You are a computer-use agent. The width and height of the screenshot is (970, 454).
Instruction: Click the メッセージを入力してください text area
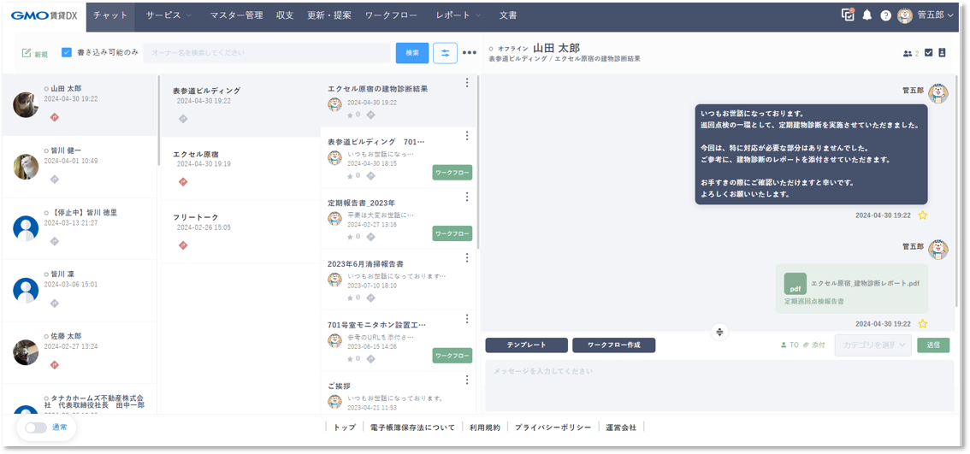click(719, 386)
